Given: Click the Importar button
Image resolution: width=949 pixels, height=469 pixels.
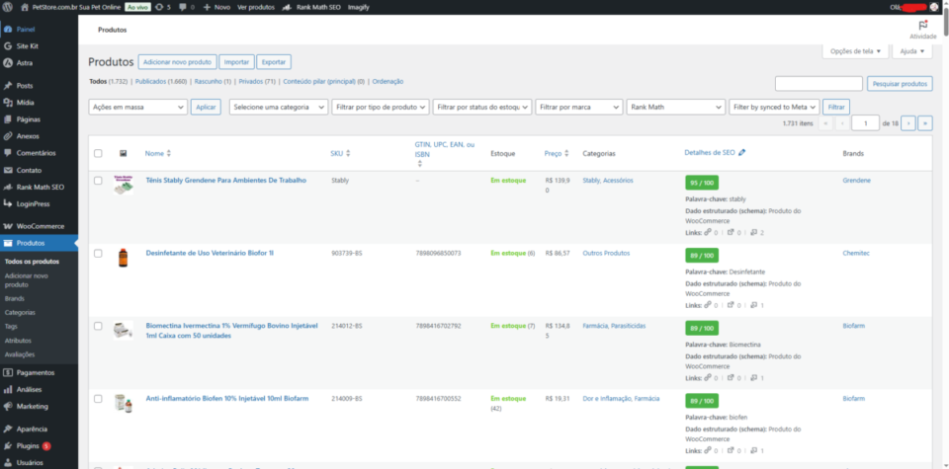Looking at the screenshot, I should [x=236, y=61].
